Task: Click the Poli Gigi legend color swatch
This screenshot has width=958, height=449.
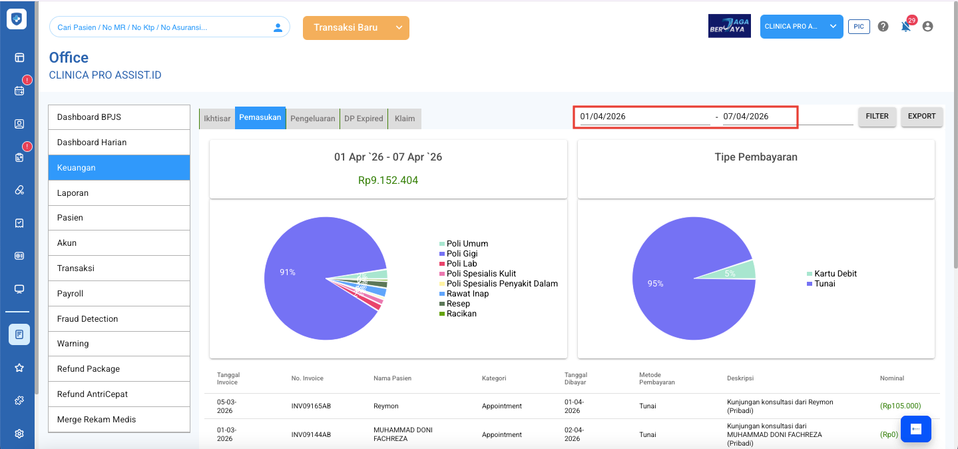Action: [x=442, y=254]
